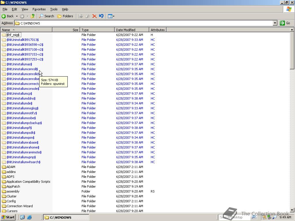Select folder $NtUninstallKB937153-v2$
Screen dimensions: 295x221
[25, 54]
